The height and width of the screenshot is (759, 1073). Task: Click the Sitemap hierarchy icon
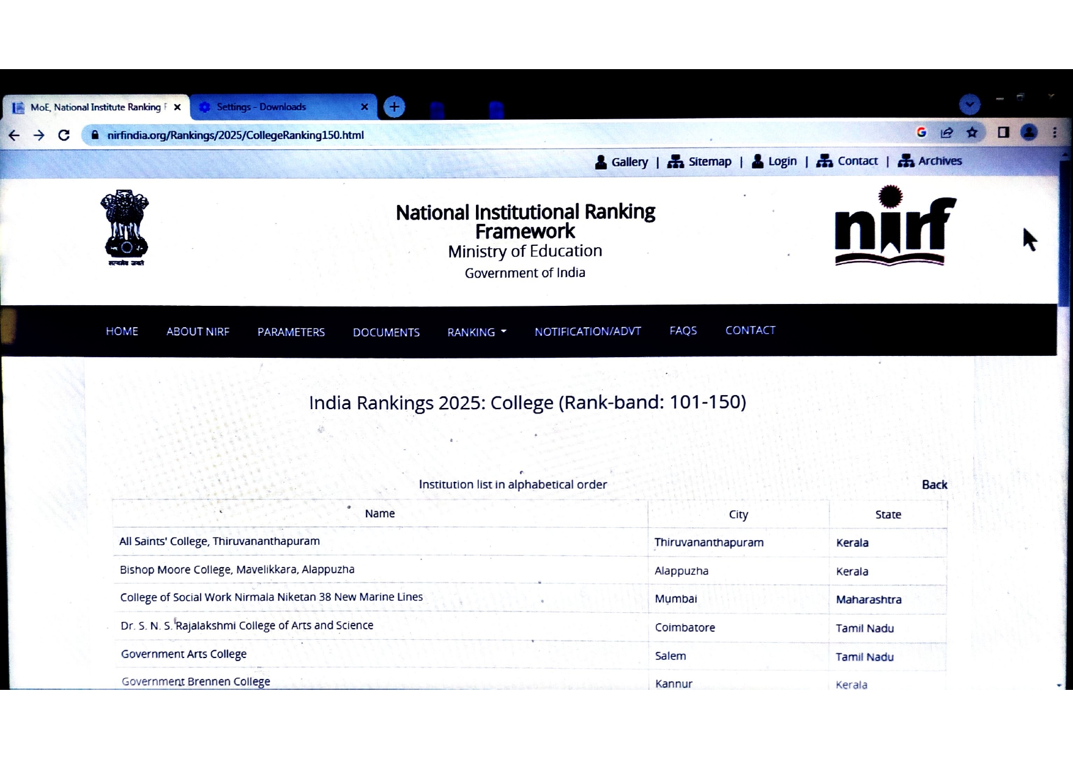675,161
